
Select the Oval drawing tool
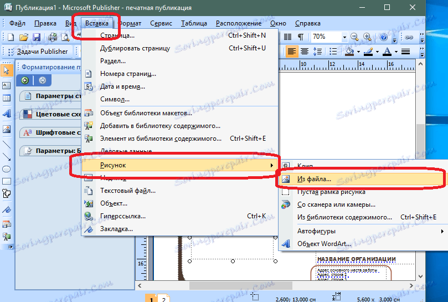point(6,169)
